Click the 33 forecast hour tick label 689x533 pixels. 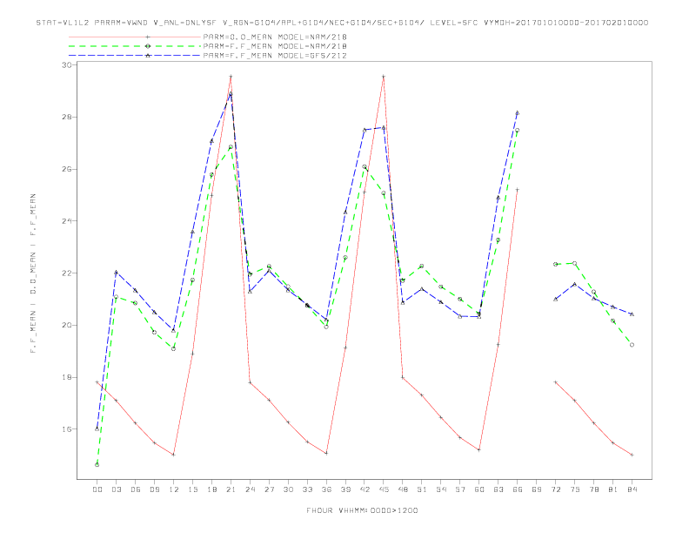tap(307, 489)
